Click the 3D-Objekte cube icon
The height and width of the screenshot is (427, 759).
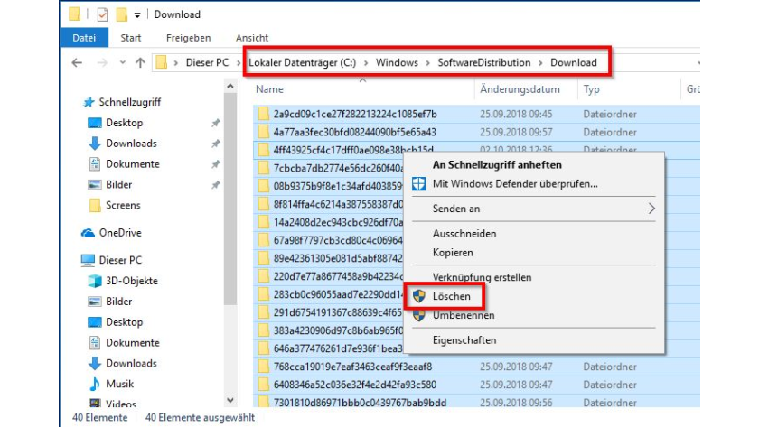click(94, 281)
